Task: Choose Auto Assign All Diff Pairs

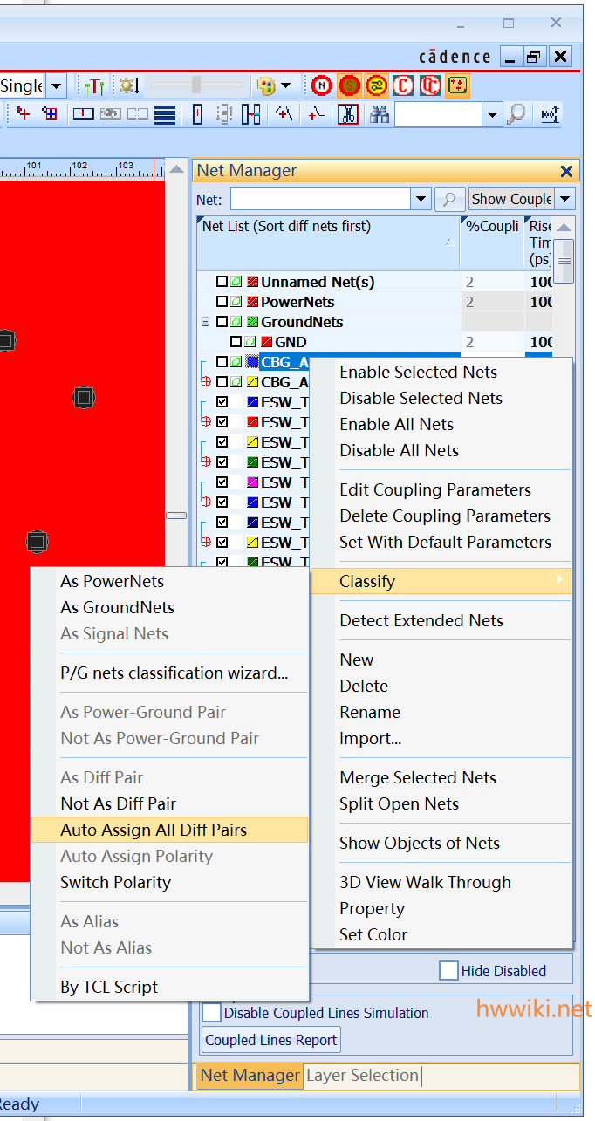Action: [154, 830]
